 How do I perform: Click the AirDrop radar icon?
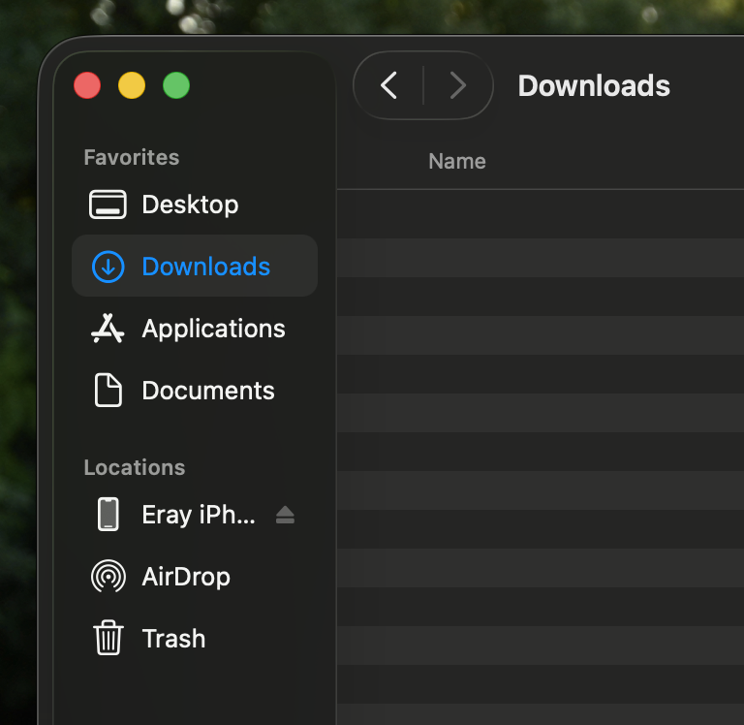click(108, 577)
